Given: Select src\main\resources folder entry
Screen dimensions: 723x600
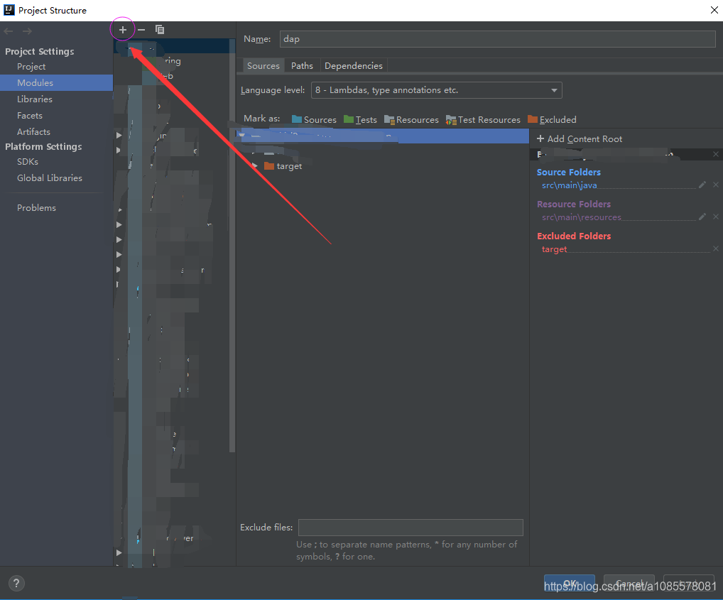Looking at the screenshot, I should click(x=581, y=217).
